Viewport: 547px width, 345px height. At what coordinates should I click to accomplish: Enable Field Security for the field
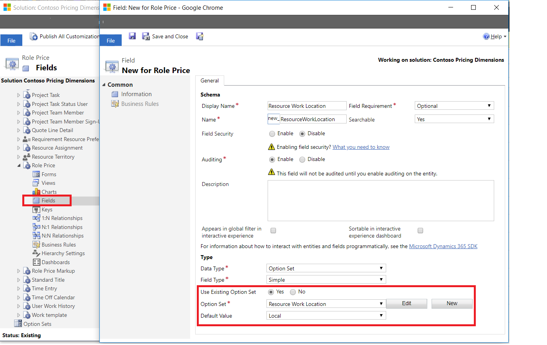[273, 134]
